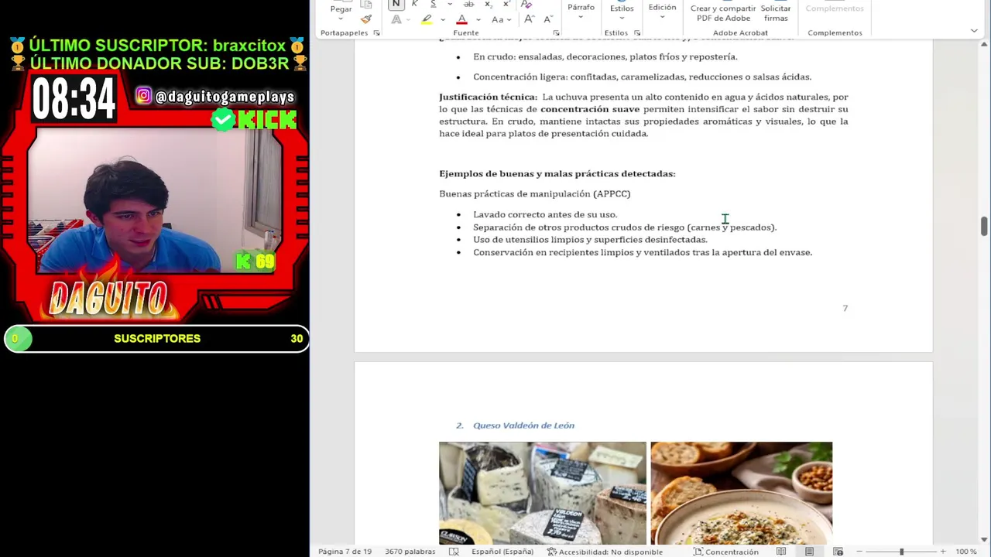Increase font size with A^ icon
The height and width of the screenshot is (557, 991).
coord(529,19)
